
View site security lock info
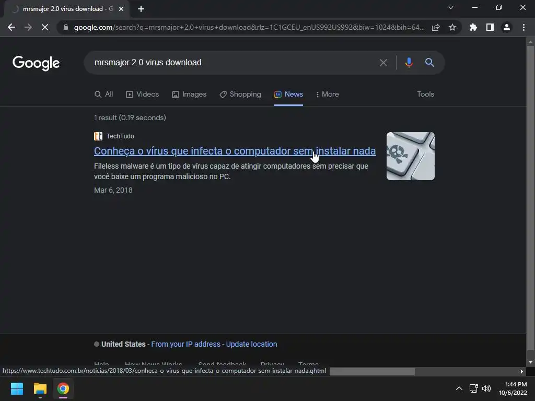(x=66, y=27)
